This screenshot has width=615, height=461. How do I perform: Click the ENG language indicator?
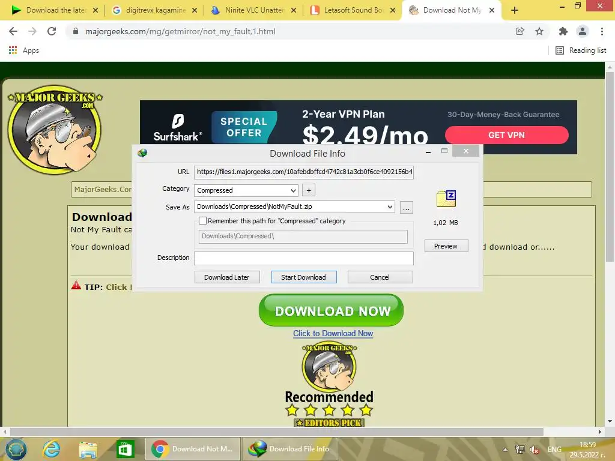point(554,450)
